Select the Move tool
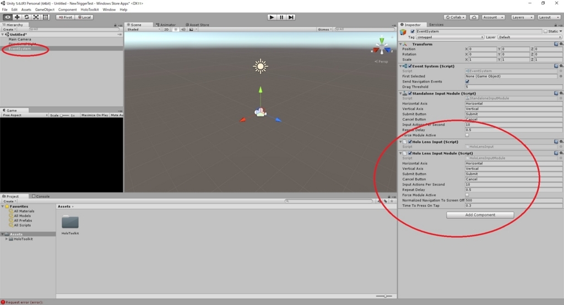This screenshot has height=305, width=564. click(17, 17)
